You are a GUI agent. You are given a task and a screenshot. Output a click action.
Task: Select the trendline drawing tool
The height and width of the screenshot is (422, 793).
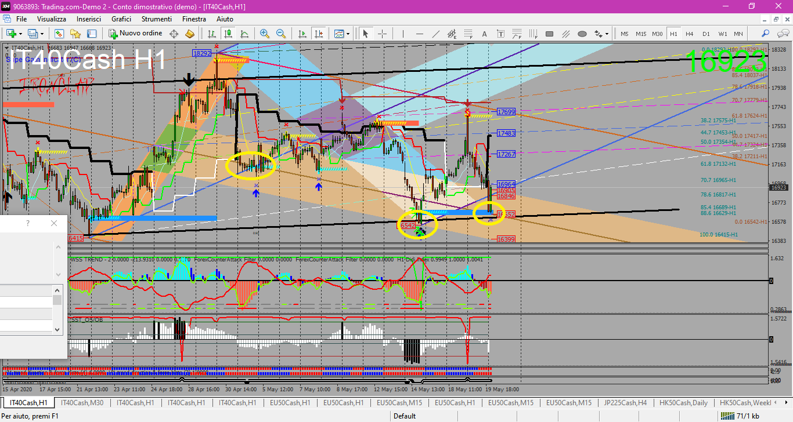[x=435, y=34]
